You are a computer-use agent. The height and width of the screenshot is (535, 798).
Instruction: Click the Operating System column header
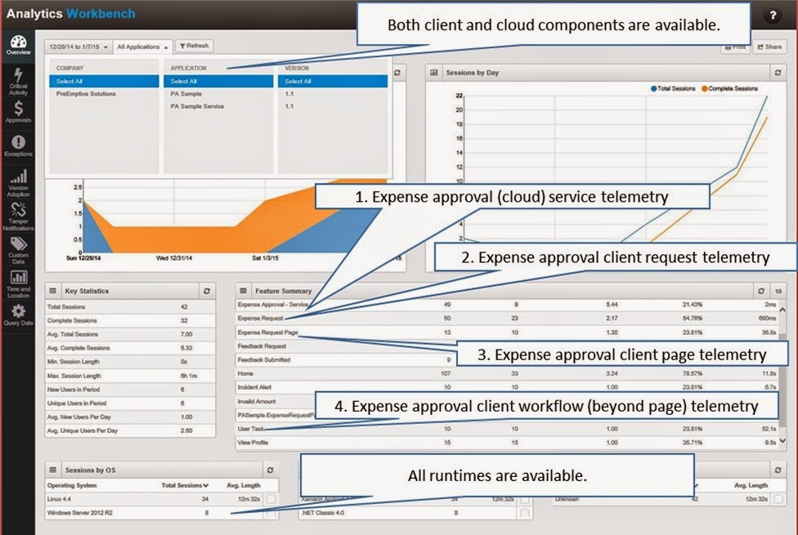[x=72, y=485]
